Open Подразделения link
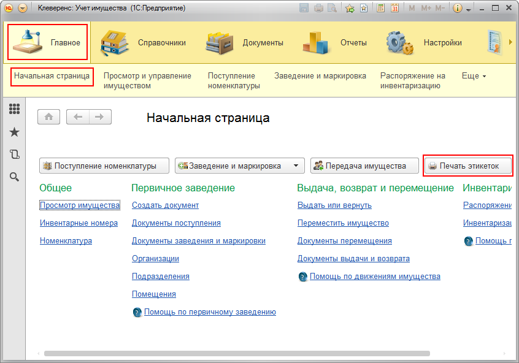The height and width of the screenshot is (363, 519). 161,277
